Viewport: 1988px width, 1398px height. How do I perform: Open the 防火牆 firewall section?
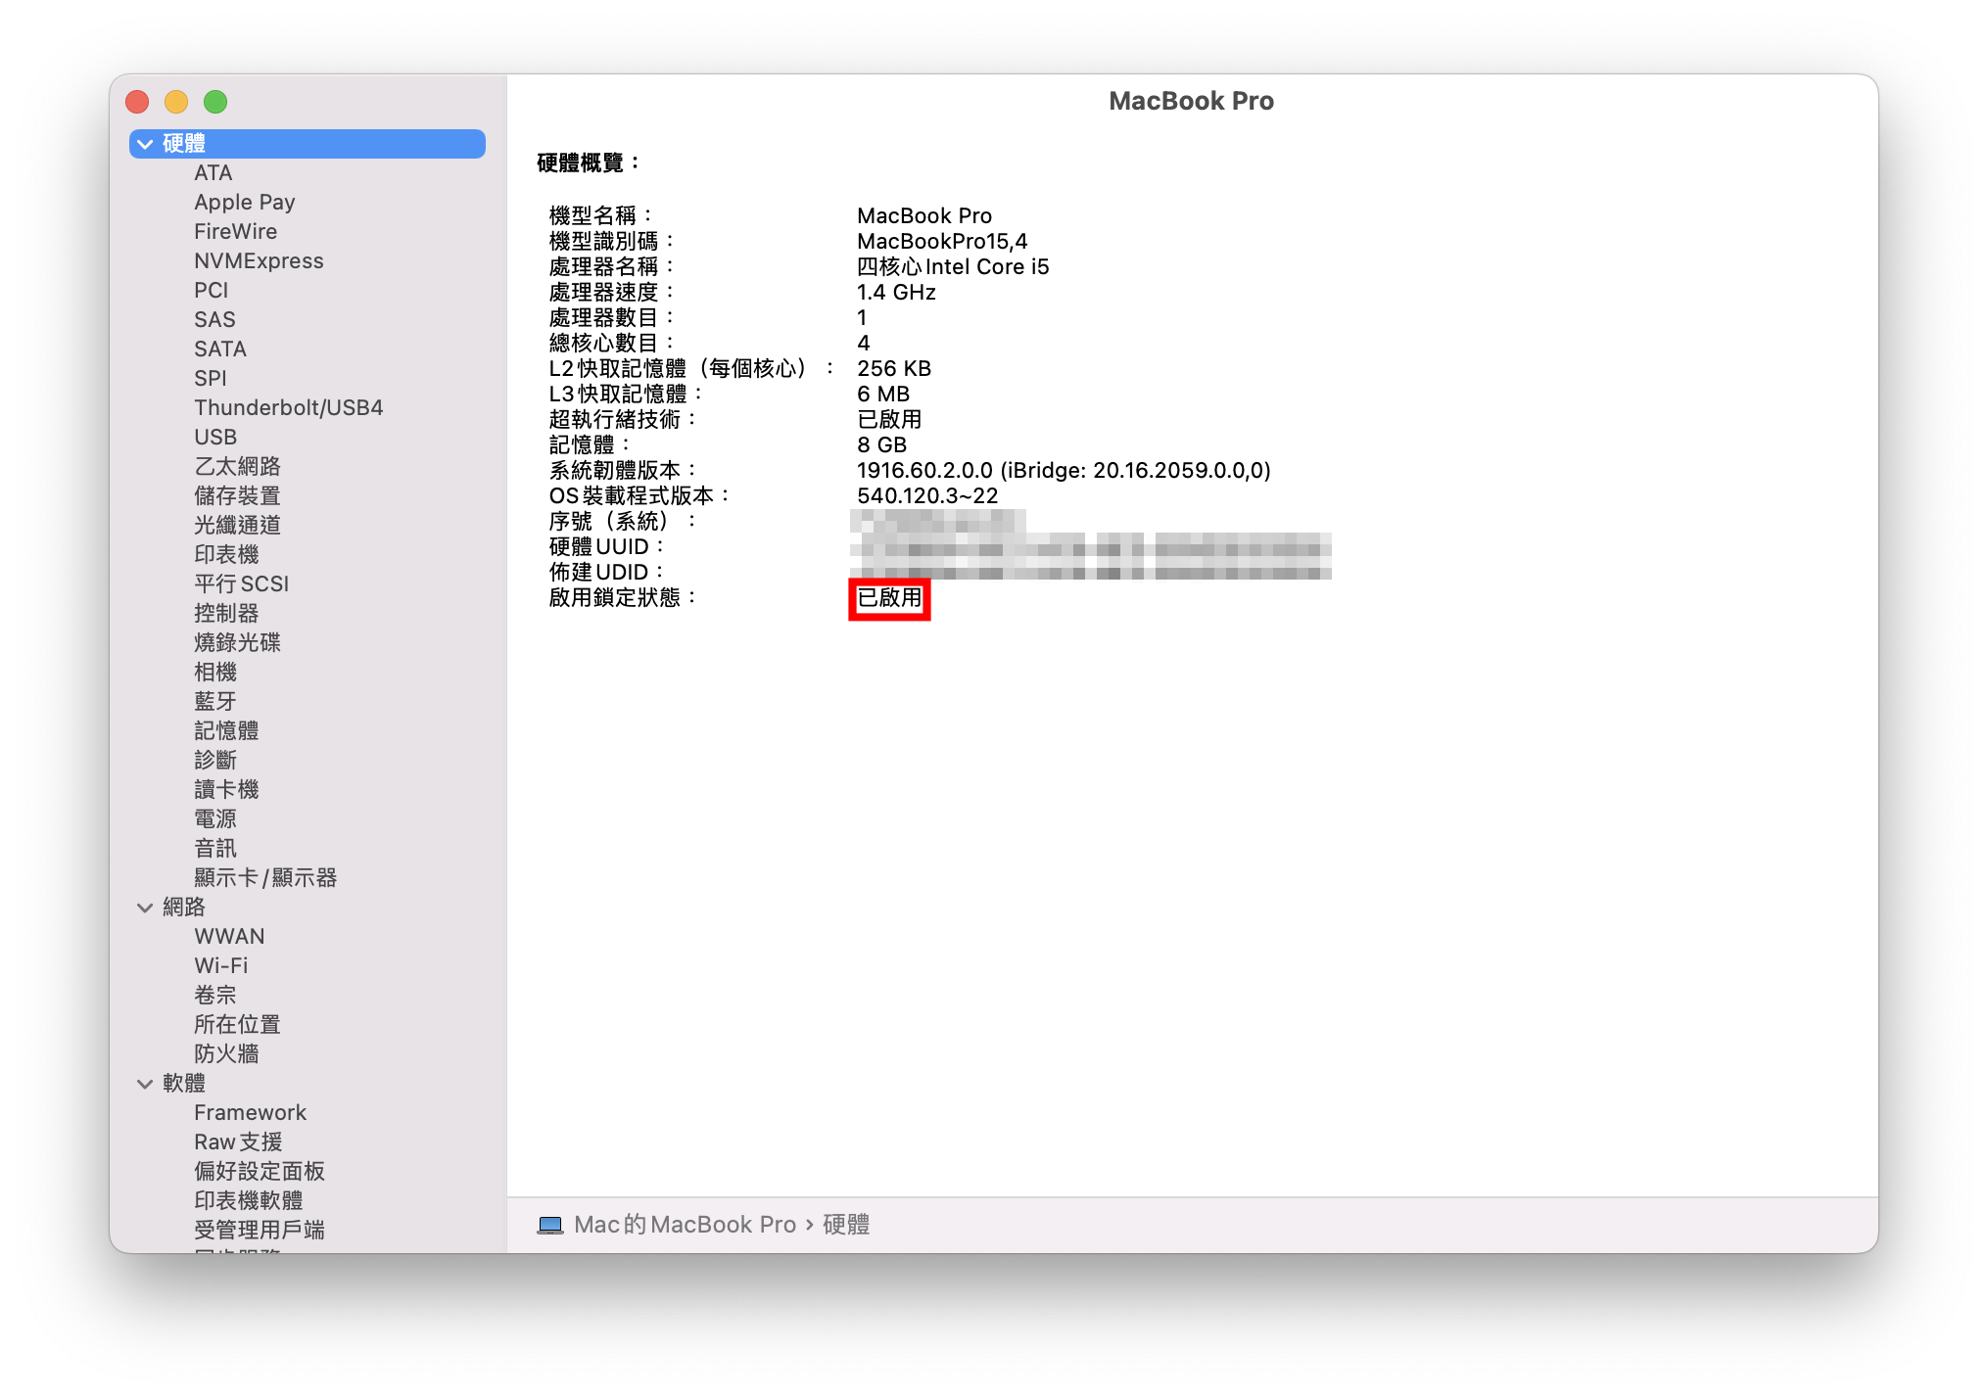point(227,1054)
